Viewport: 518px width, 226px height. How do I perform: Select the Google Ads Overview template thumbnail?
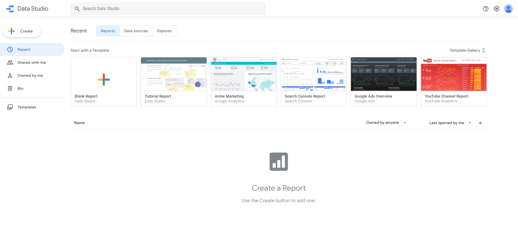pyautogui.click(x=384, y=74)
